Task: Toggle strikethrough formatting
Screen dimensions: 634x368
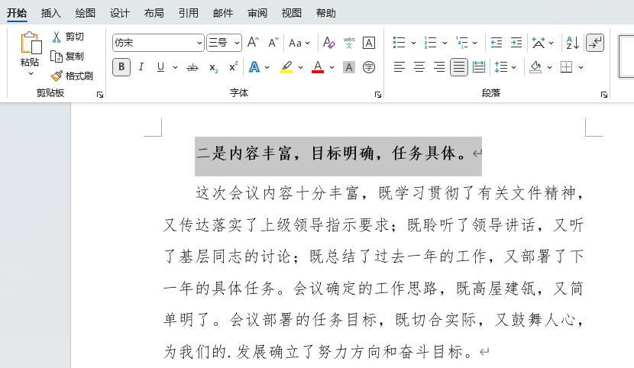Action: tap(192, 67)
